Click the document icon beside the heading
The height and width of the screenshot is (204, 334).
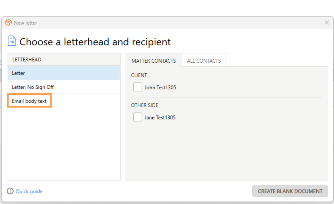coord(12,41)
